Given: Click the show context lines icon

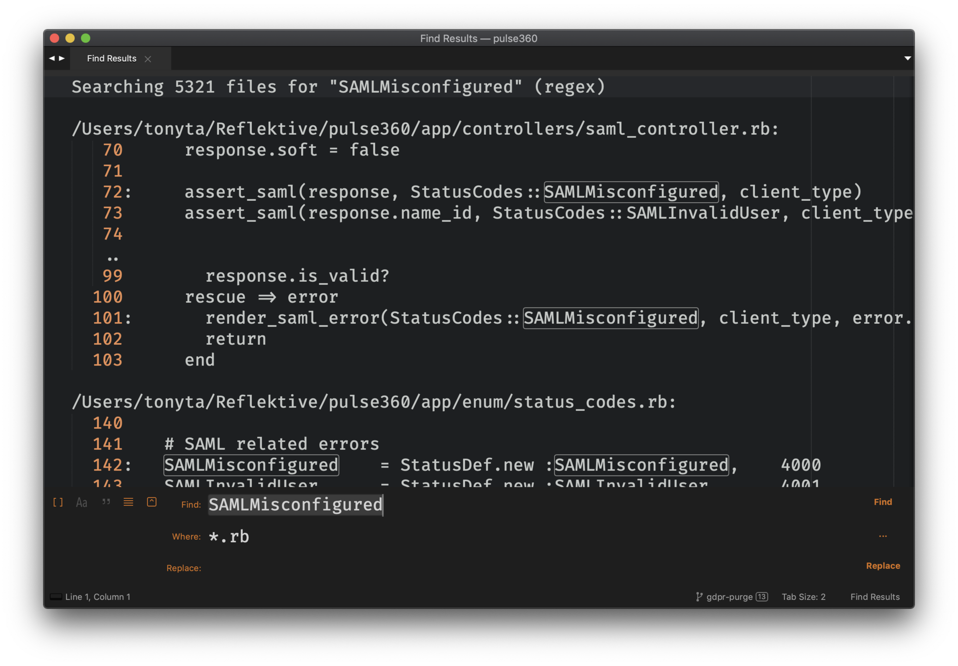Looking at the screenshot, I should [128, 502].
